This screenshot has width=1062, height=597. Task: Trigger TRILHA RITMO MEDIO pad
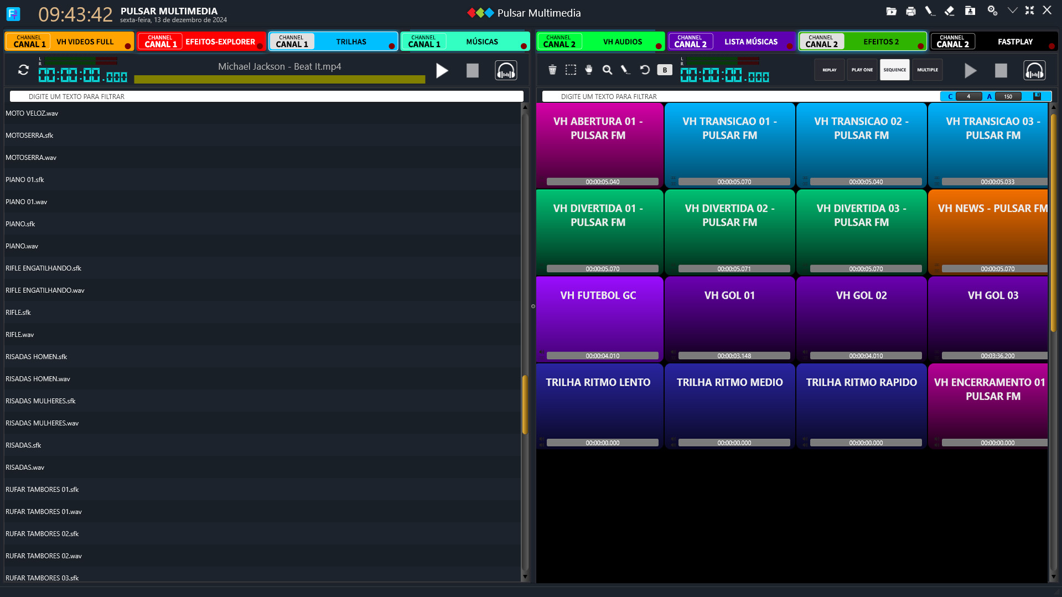pos(729,406)
